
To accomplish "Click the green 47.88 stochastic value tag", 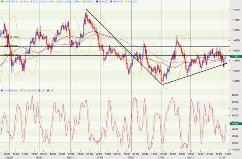I will pyautogui.click(x=236, y=124).
